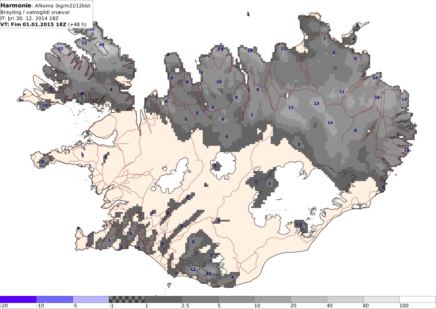This screenshot has height=309, width=436.
Task: Select the gray 10 to 20 legend swatch
Action: pos(272,299)
